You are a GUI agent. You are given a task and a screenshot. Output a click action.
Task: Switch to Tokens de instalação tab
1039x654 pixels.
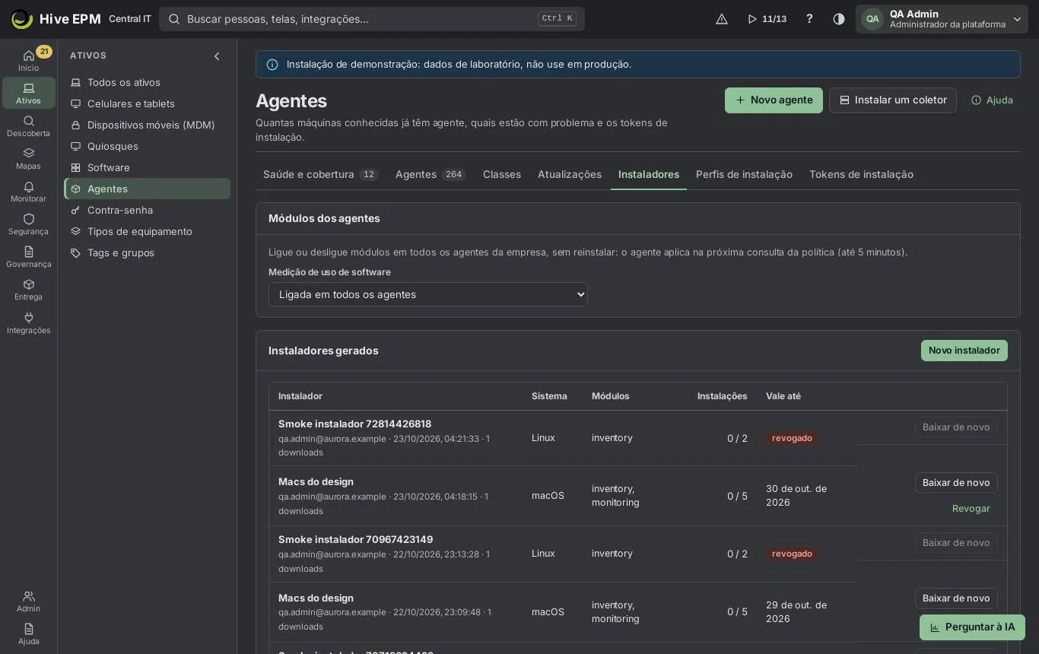click(x=861, y=174)
